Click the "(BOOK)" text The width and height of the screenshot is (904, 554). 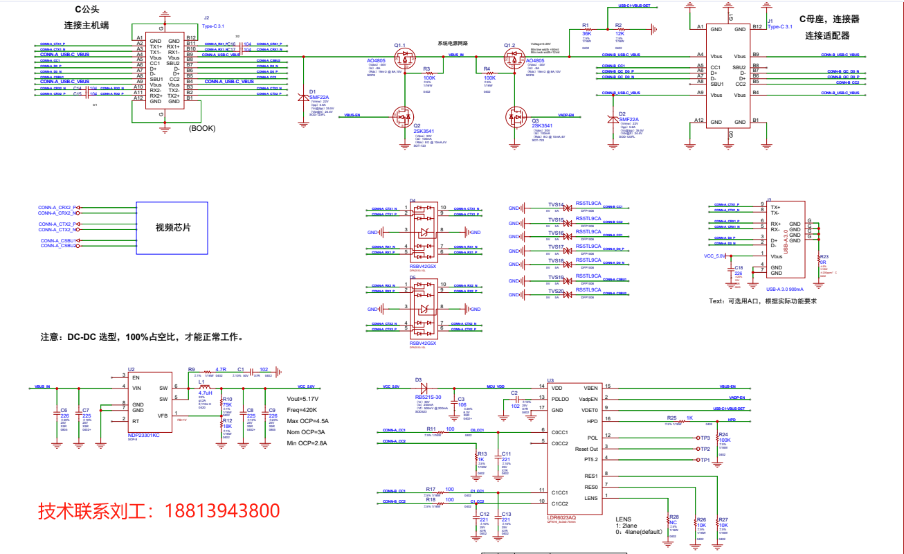[x=201, y=128]
